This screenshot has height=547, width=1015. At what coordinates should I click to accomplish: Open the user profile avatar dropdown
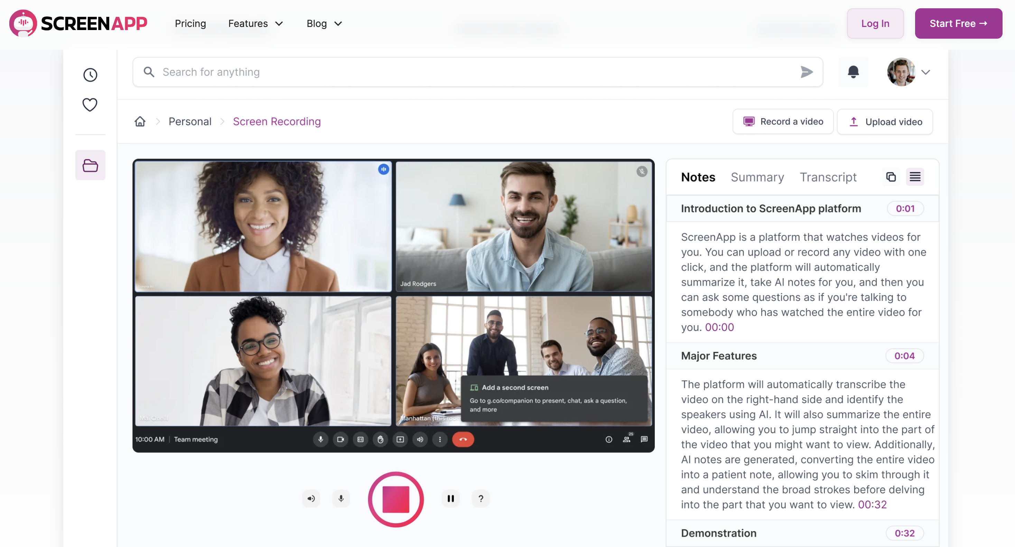(908, 72)
